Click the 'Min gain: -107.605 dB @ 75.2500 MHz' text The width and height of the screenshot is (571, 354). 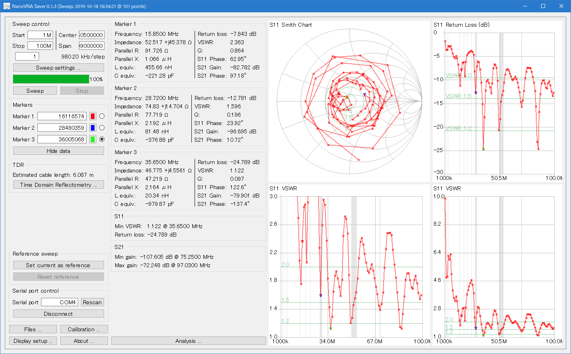[x=164, y=257]
